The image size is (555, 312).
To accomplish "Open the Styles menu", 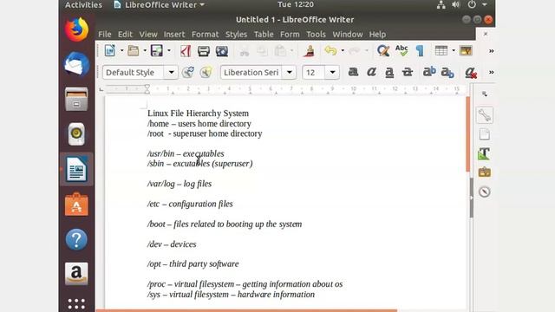I will point(236,35).
